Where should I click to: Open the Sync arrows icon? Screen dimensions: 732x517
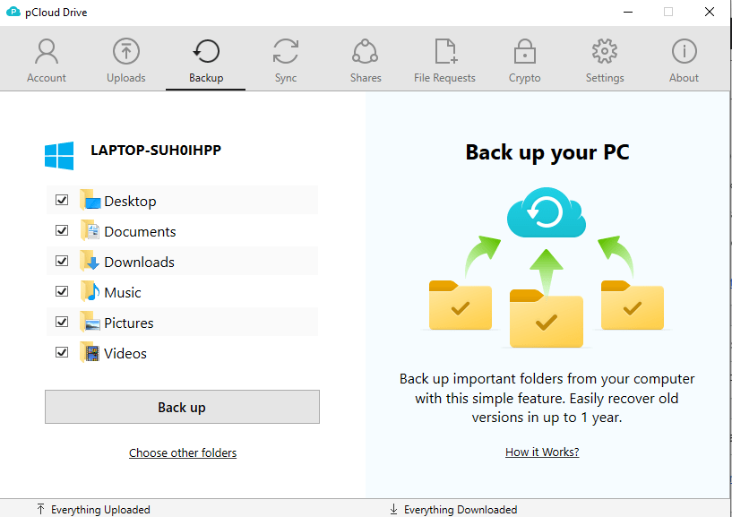286,51
